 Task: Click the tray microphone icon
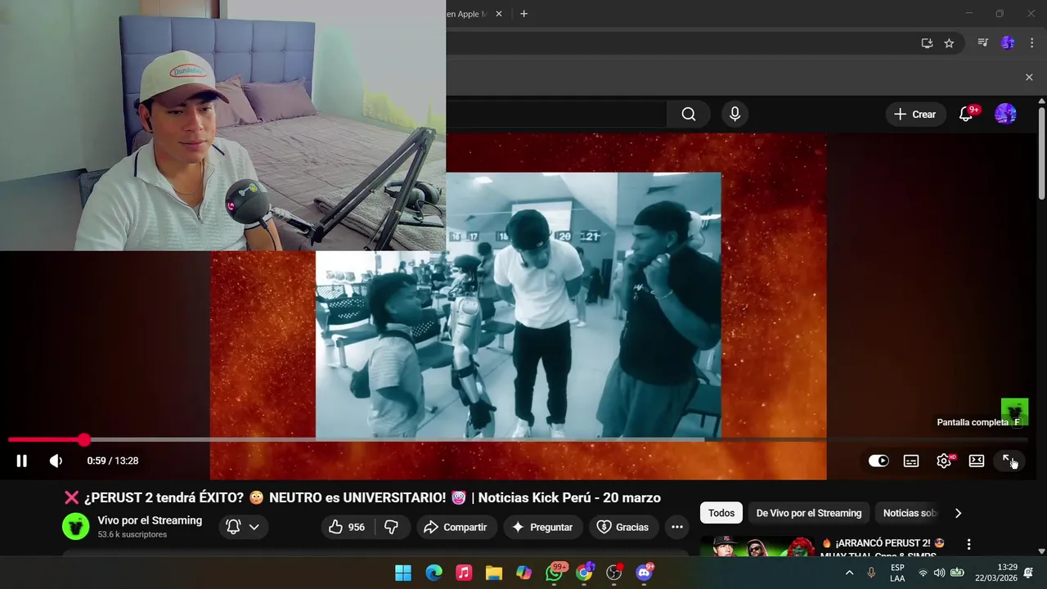tap(872, 573)
